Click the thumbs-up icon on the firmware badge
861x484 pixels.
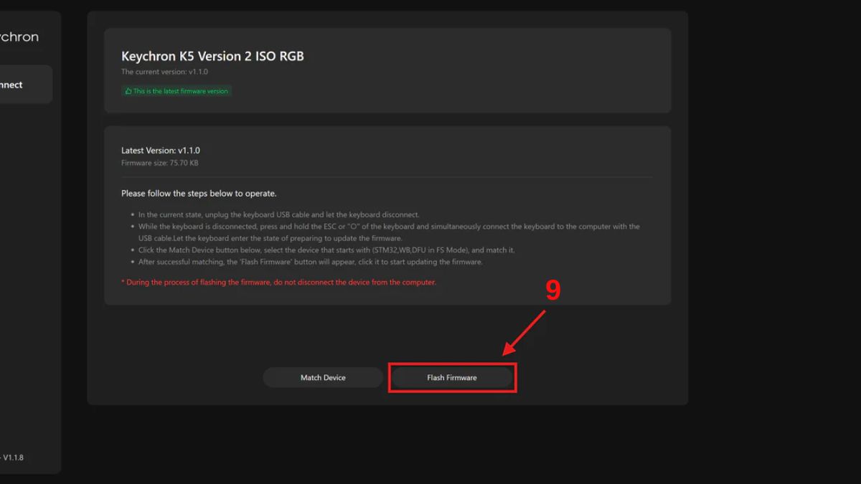pos(129,91)
